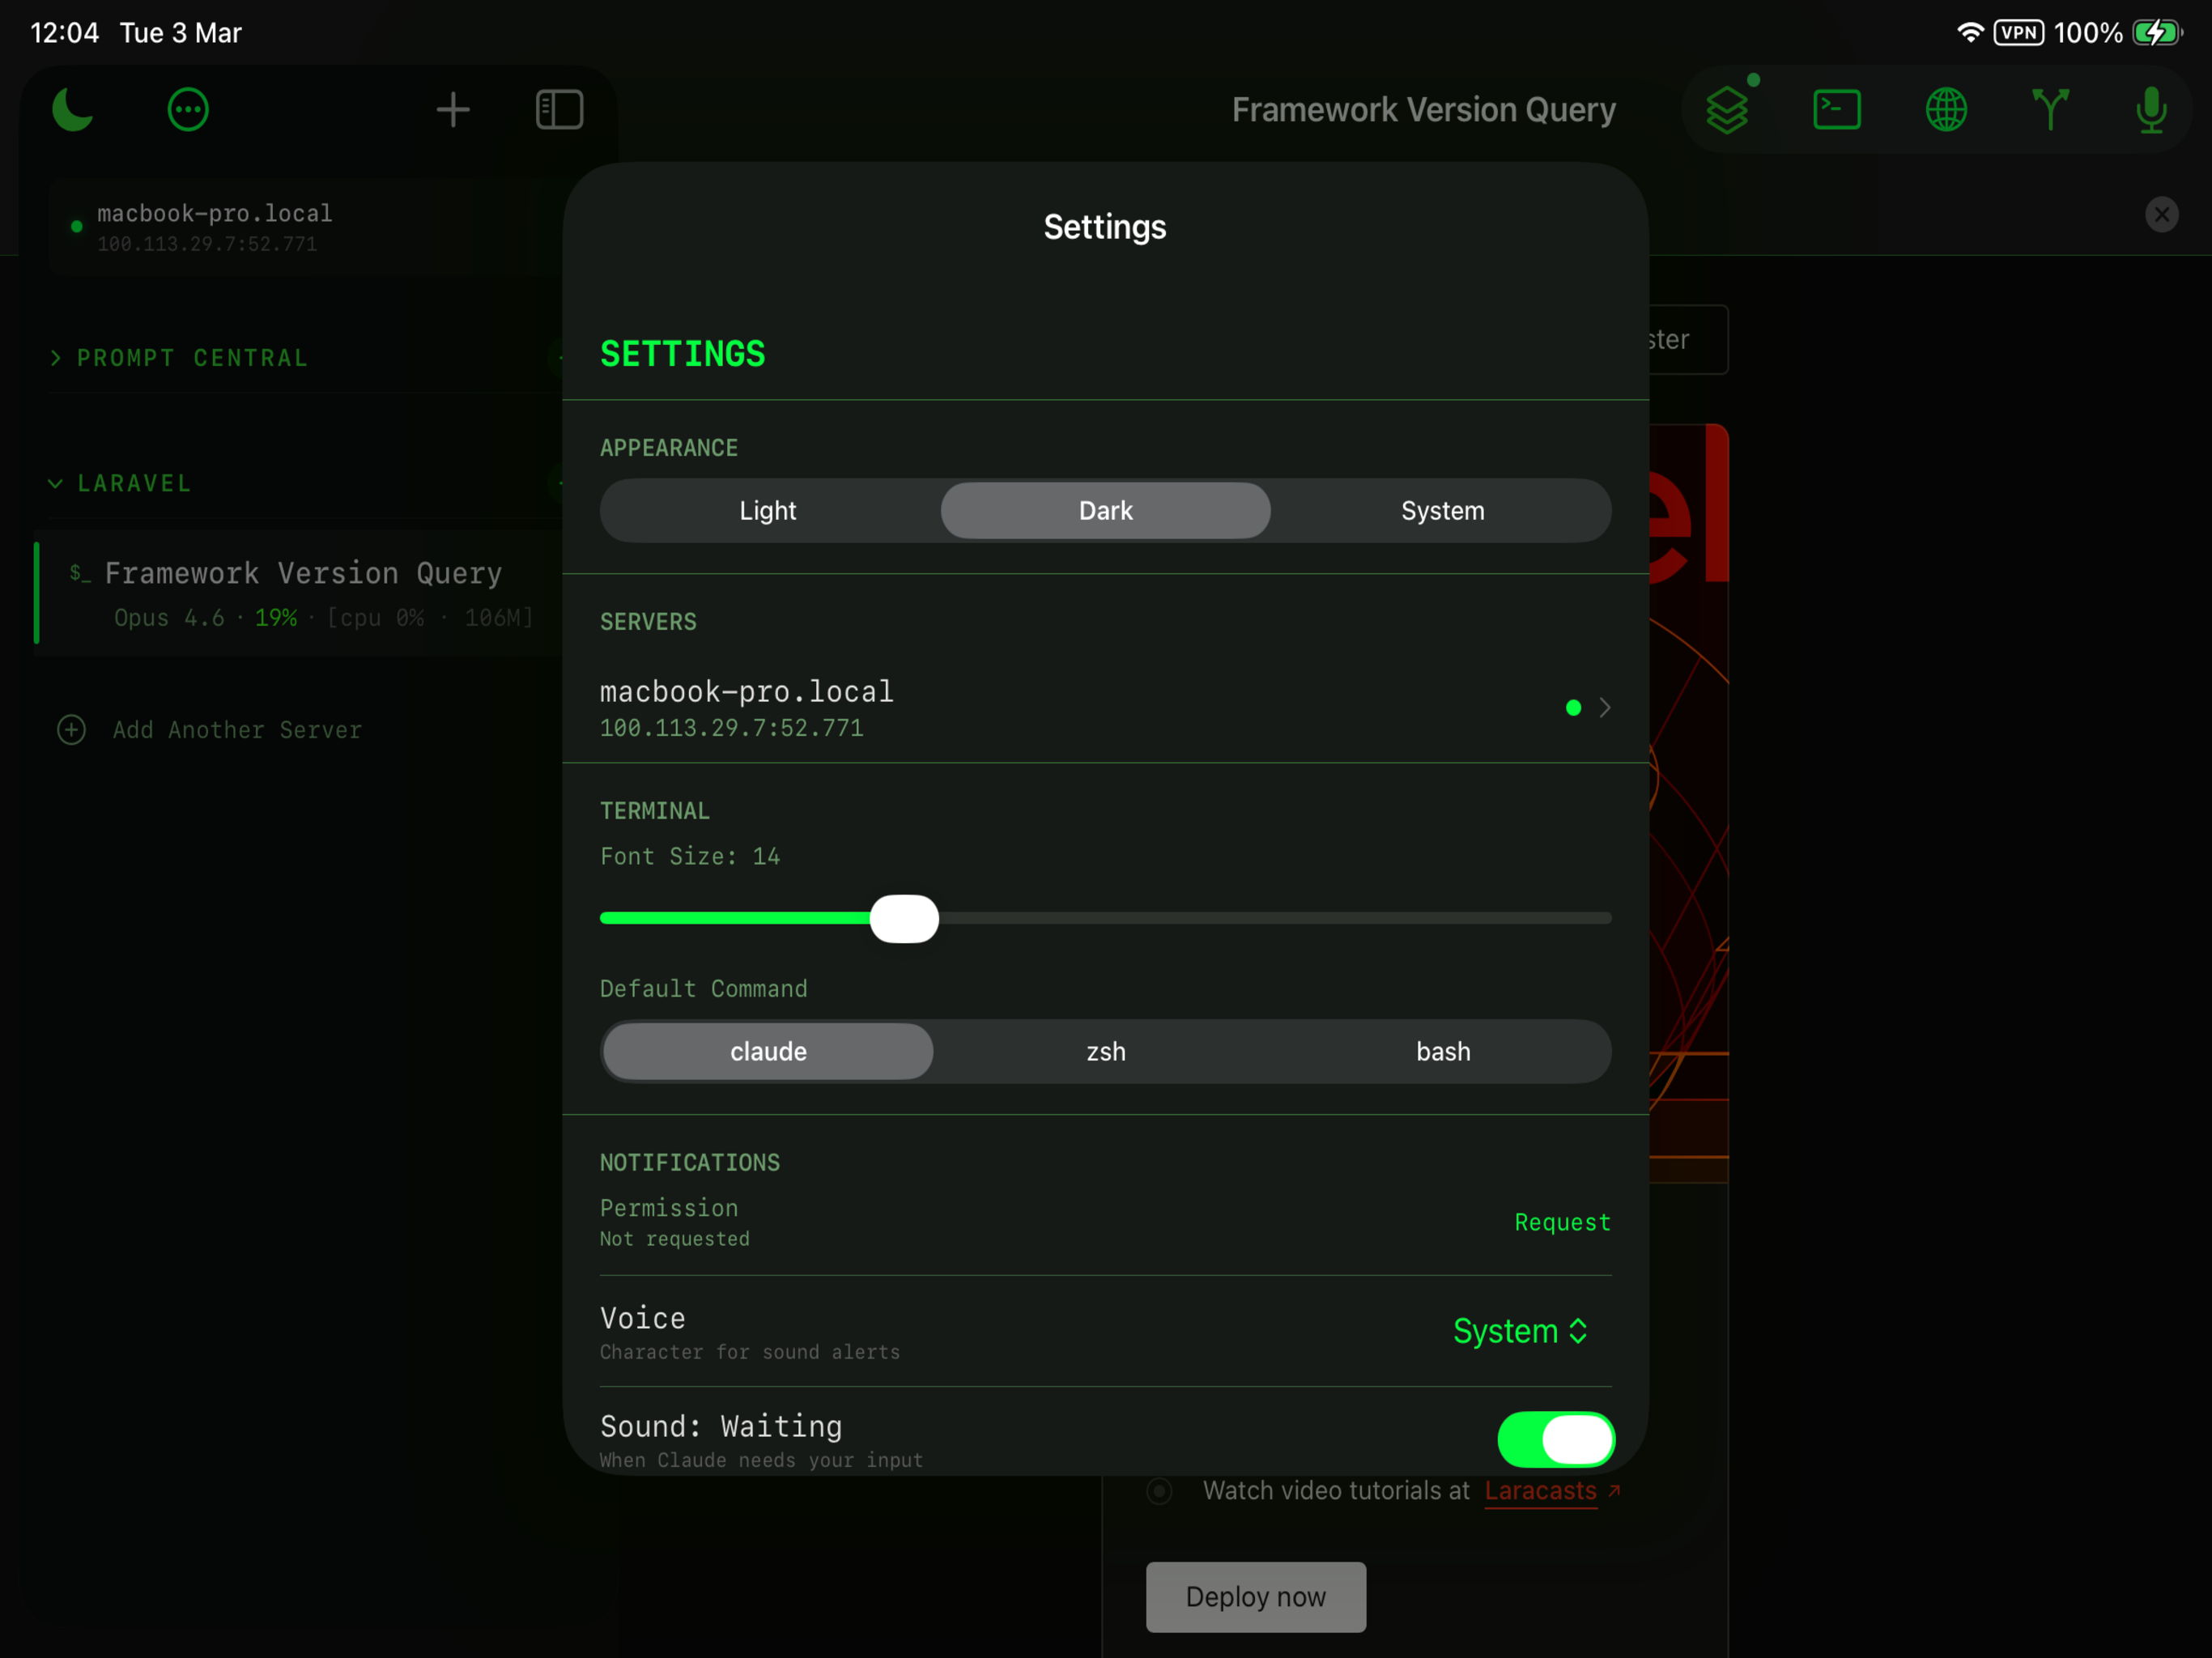The width and height of the screenshot is (2212, 1658).
Task: Collapse the LARAVEL section
Action: click(x=120, y=484)
